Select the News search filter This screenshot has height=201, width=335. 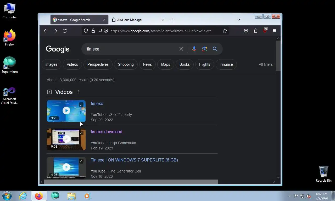tap(147, 64)
